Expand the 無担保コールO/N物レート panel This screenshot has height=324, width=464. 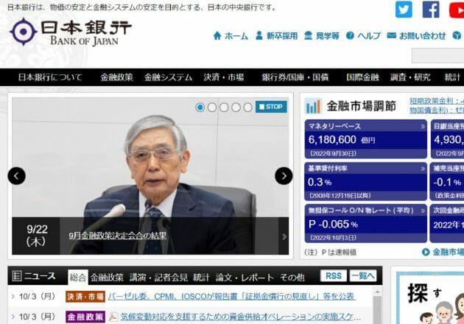click(423, 210)
